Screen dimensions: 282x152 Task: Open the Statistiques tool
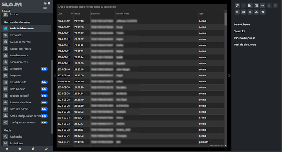(17, 143)
